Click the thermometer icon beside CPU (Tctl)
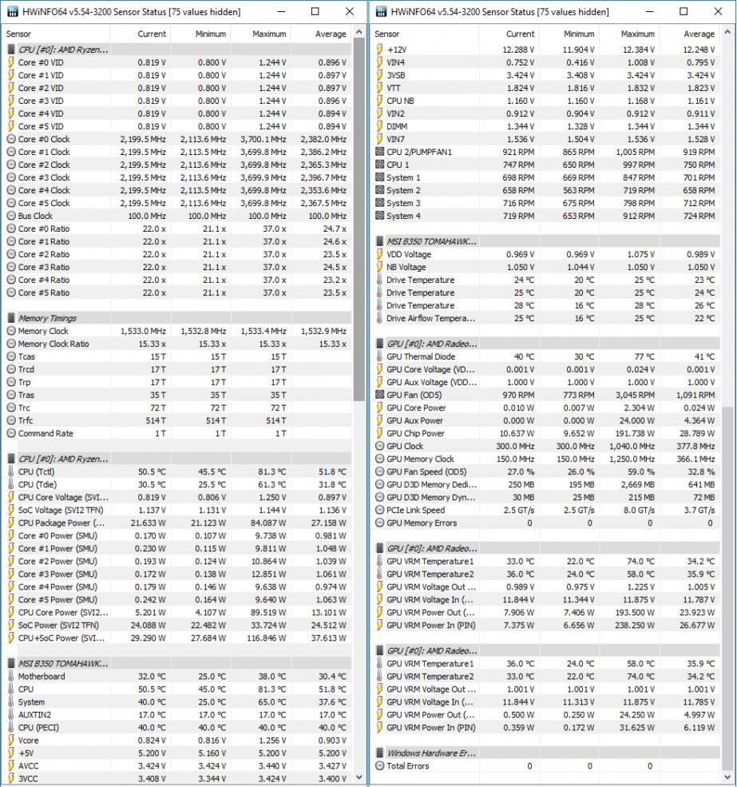Screen dimensions: 737x787 pos(11,471)
